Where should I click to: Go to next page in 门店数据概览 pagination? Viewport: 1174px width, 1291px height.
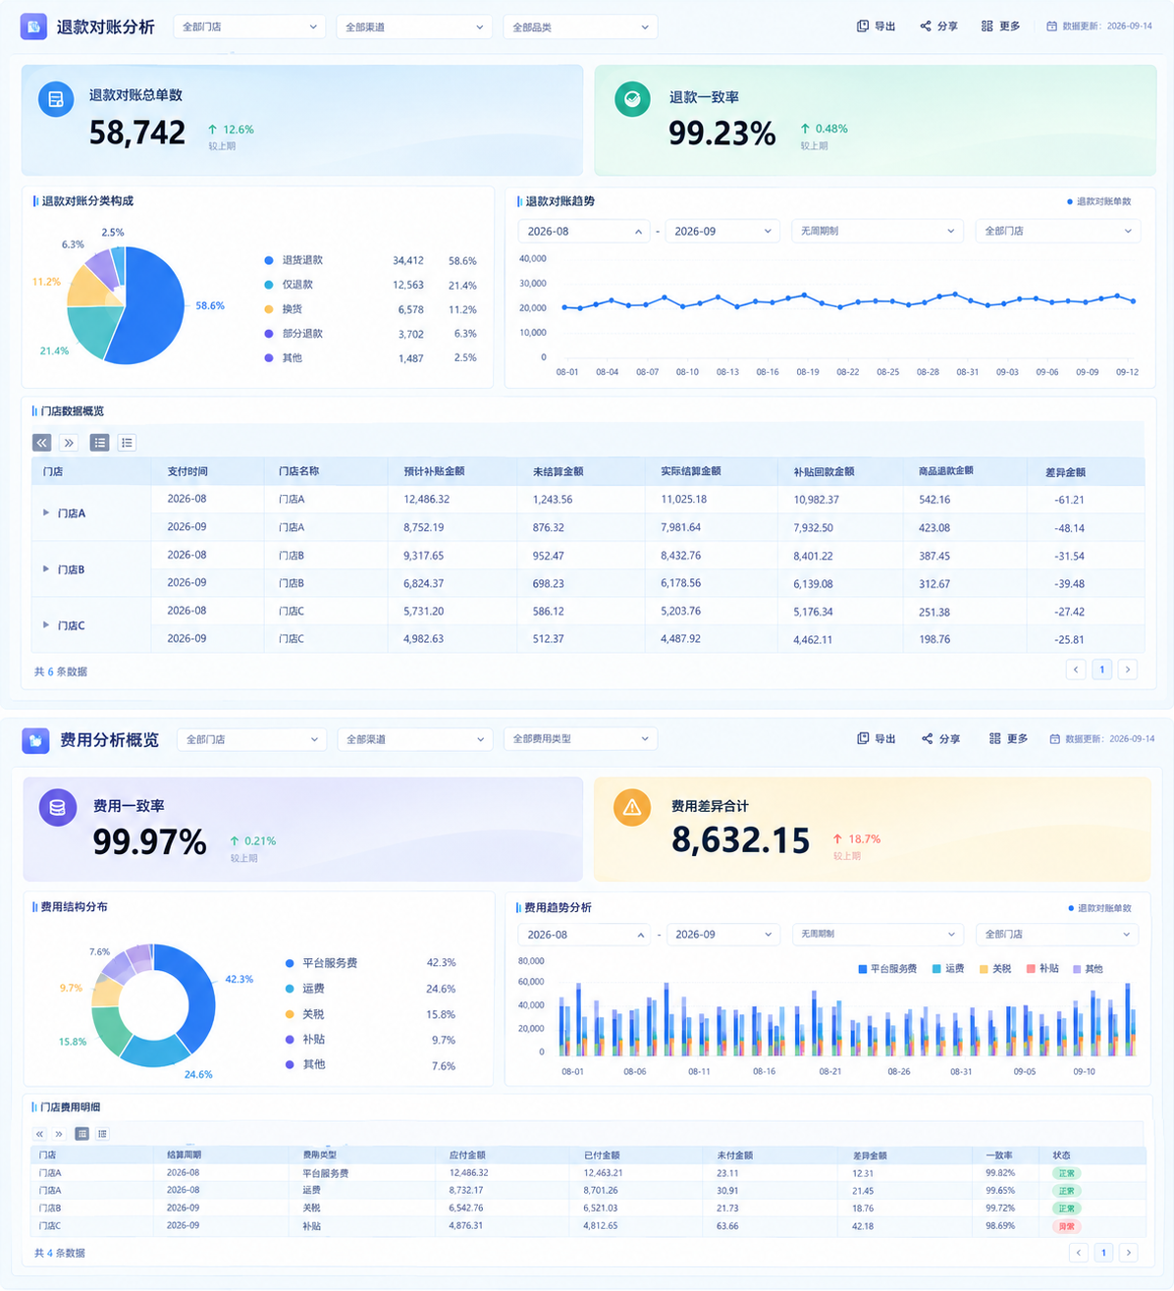click(x=1128, y=670)
